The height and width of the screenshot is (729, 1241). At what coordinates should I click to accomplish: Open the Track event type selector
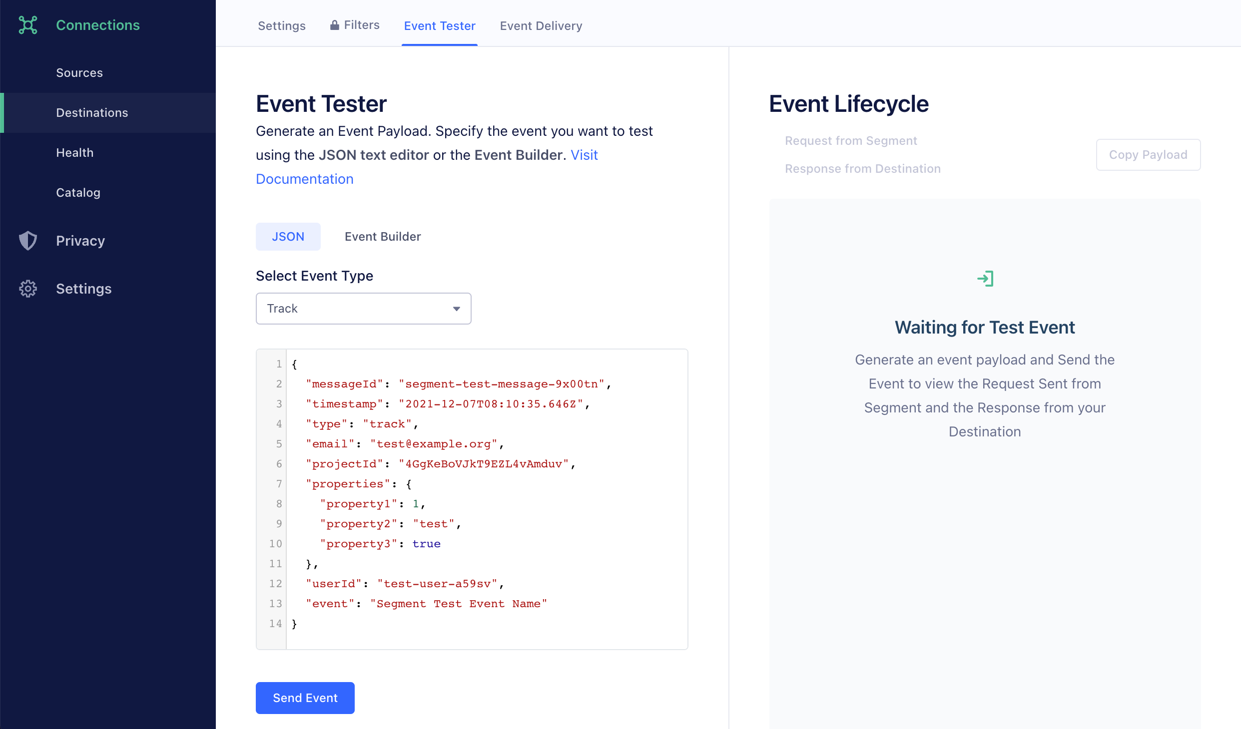tap(364, 308)
